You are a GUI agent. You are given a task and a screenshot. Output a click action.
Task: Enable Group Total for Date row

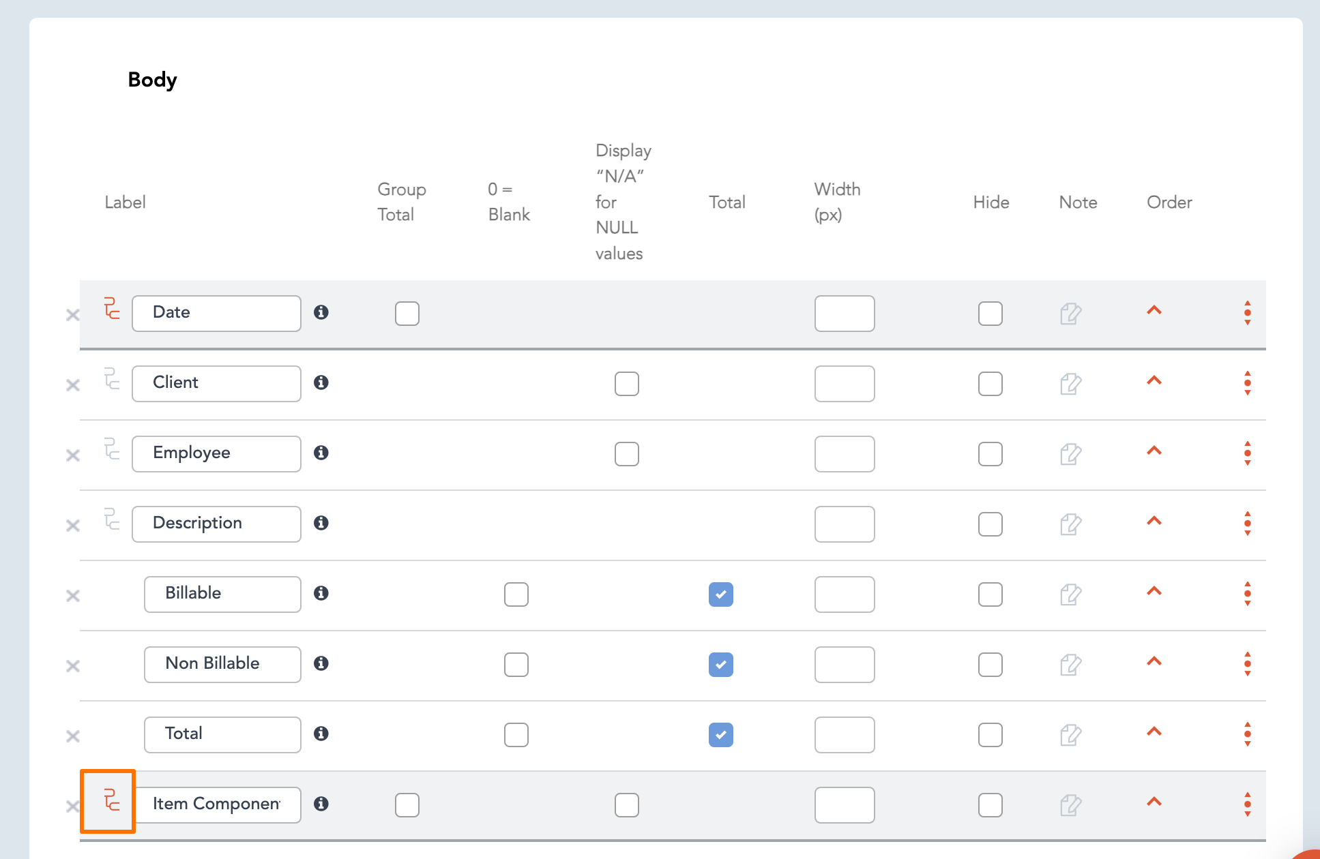pyautogui.click(x=407, y=314)
